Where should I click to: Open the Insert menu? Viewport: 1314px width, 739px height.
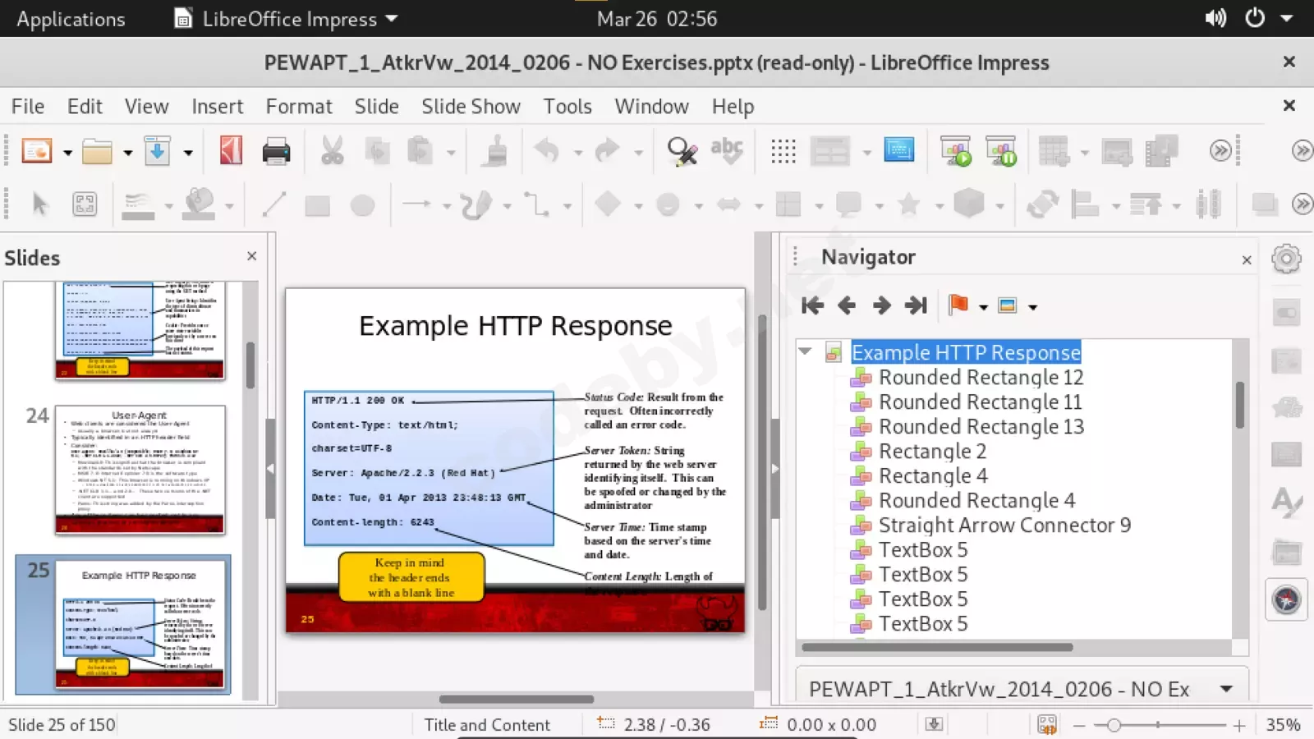[x=217, y=107]
